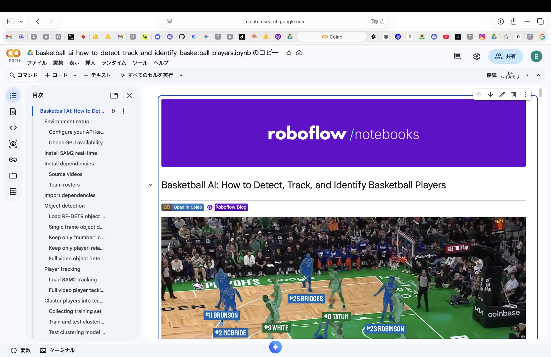Toggle the browser sidebar panel button
The image size is (551, 357).
11,21
